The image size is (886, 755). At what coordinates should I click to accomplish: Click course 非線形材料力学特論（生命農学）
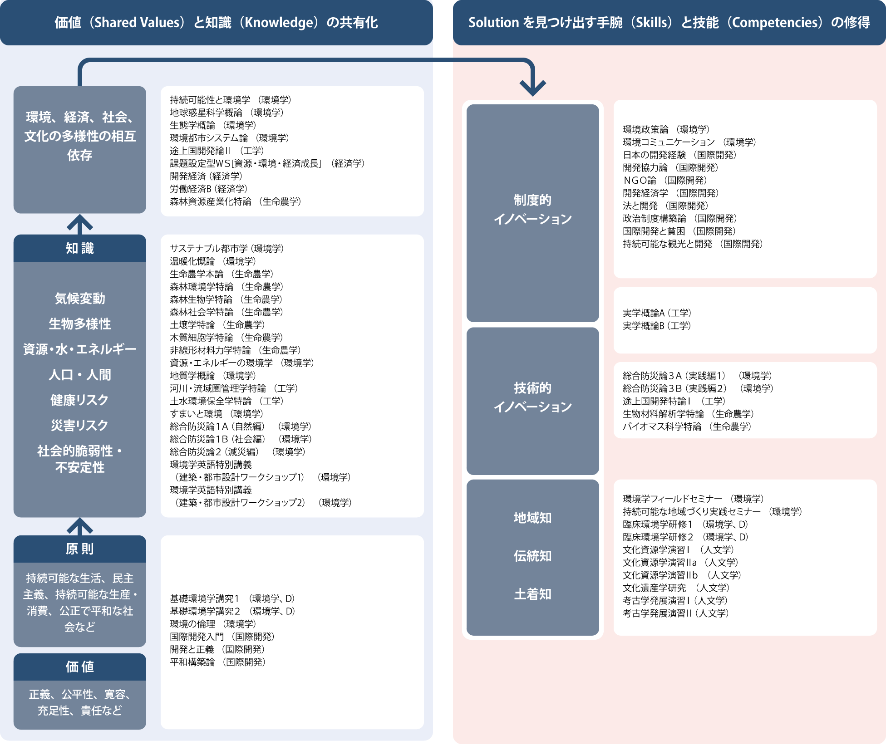point(236,350)
